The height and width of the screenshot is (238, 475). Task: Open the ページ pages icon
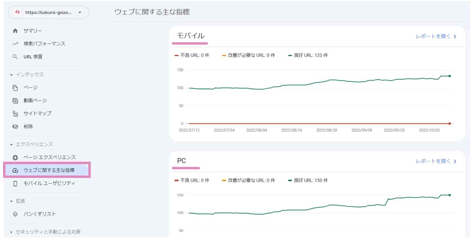click(15, 88)
